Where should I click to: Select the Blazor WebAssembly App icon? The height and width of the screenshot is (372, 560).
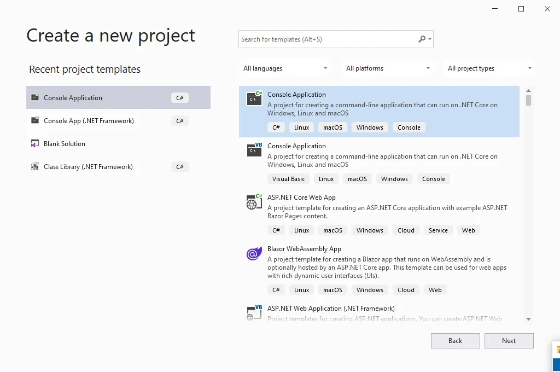(x=254, y=253)
